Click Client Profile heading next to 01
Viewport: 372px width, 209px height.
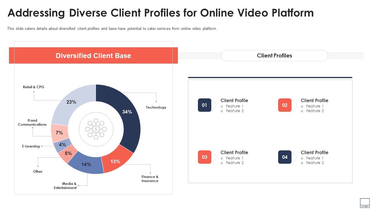click(234, 100)
